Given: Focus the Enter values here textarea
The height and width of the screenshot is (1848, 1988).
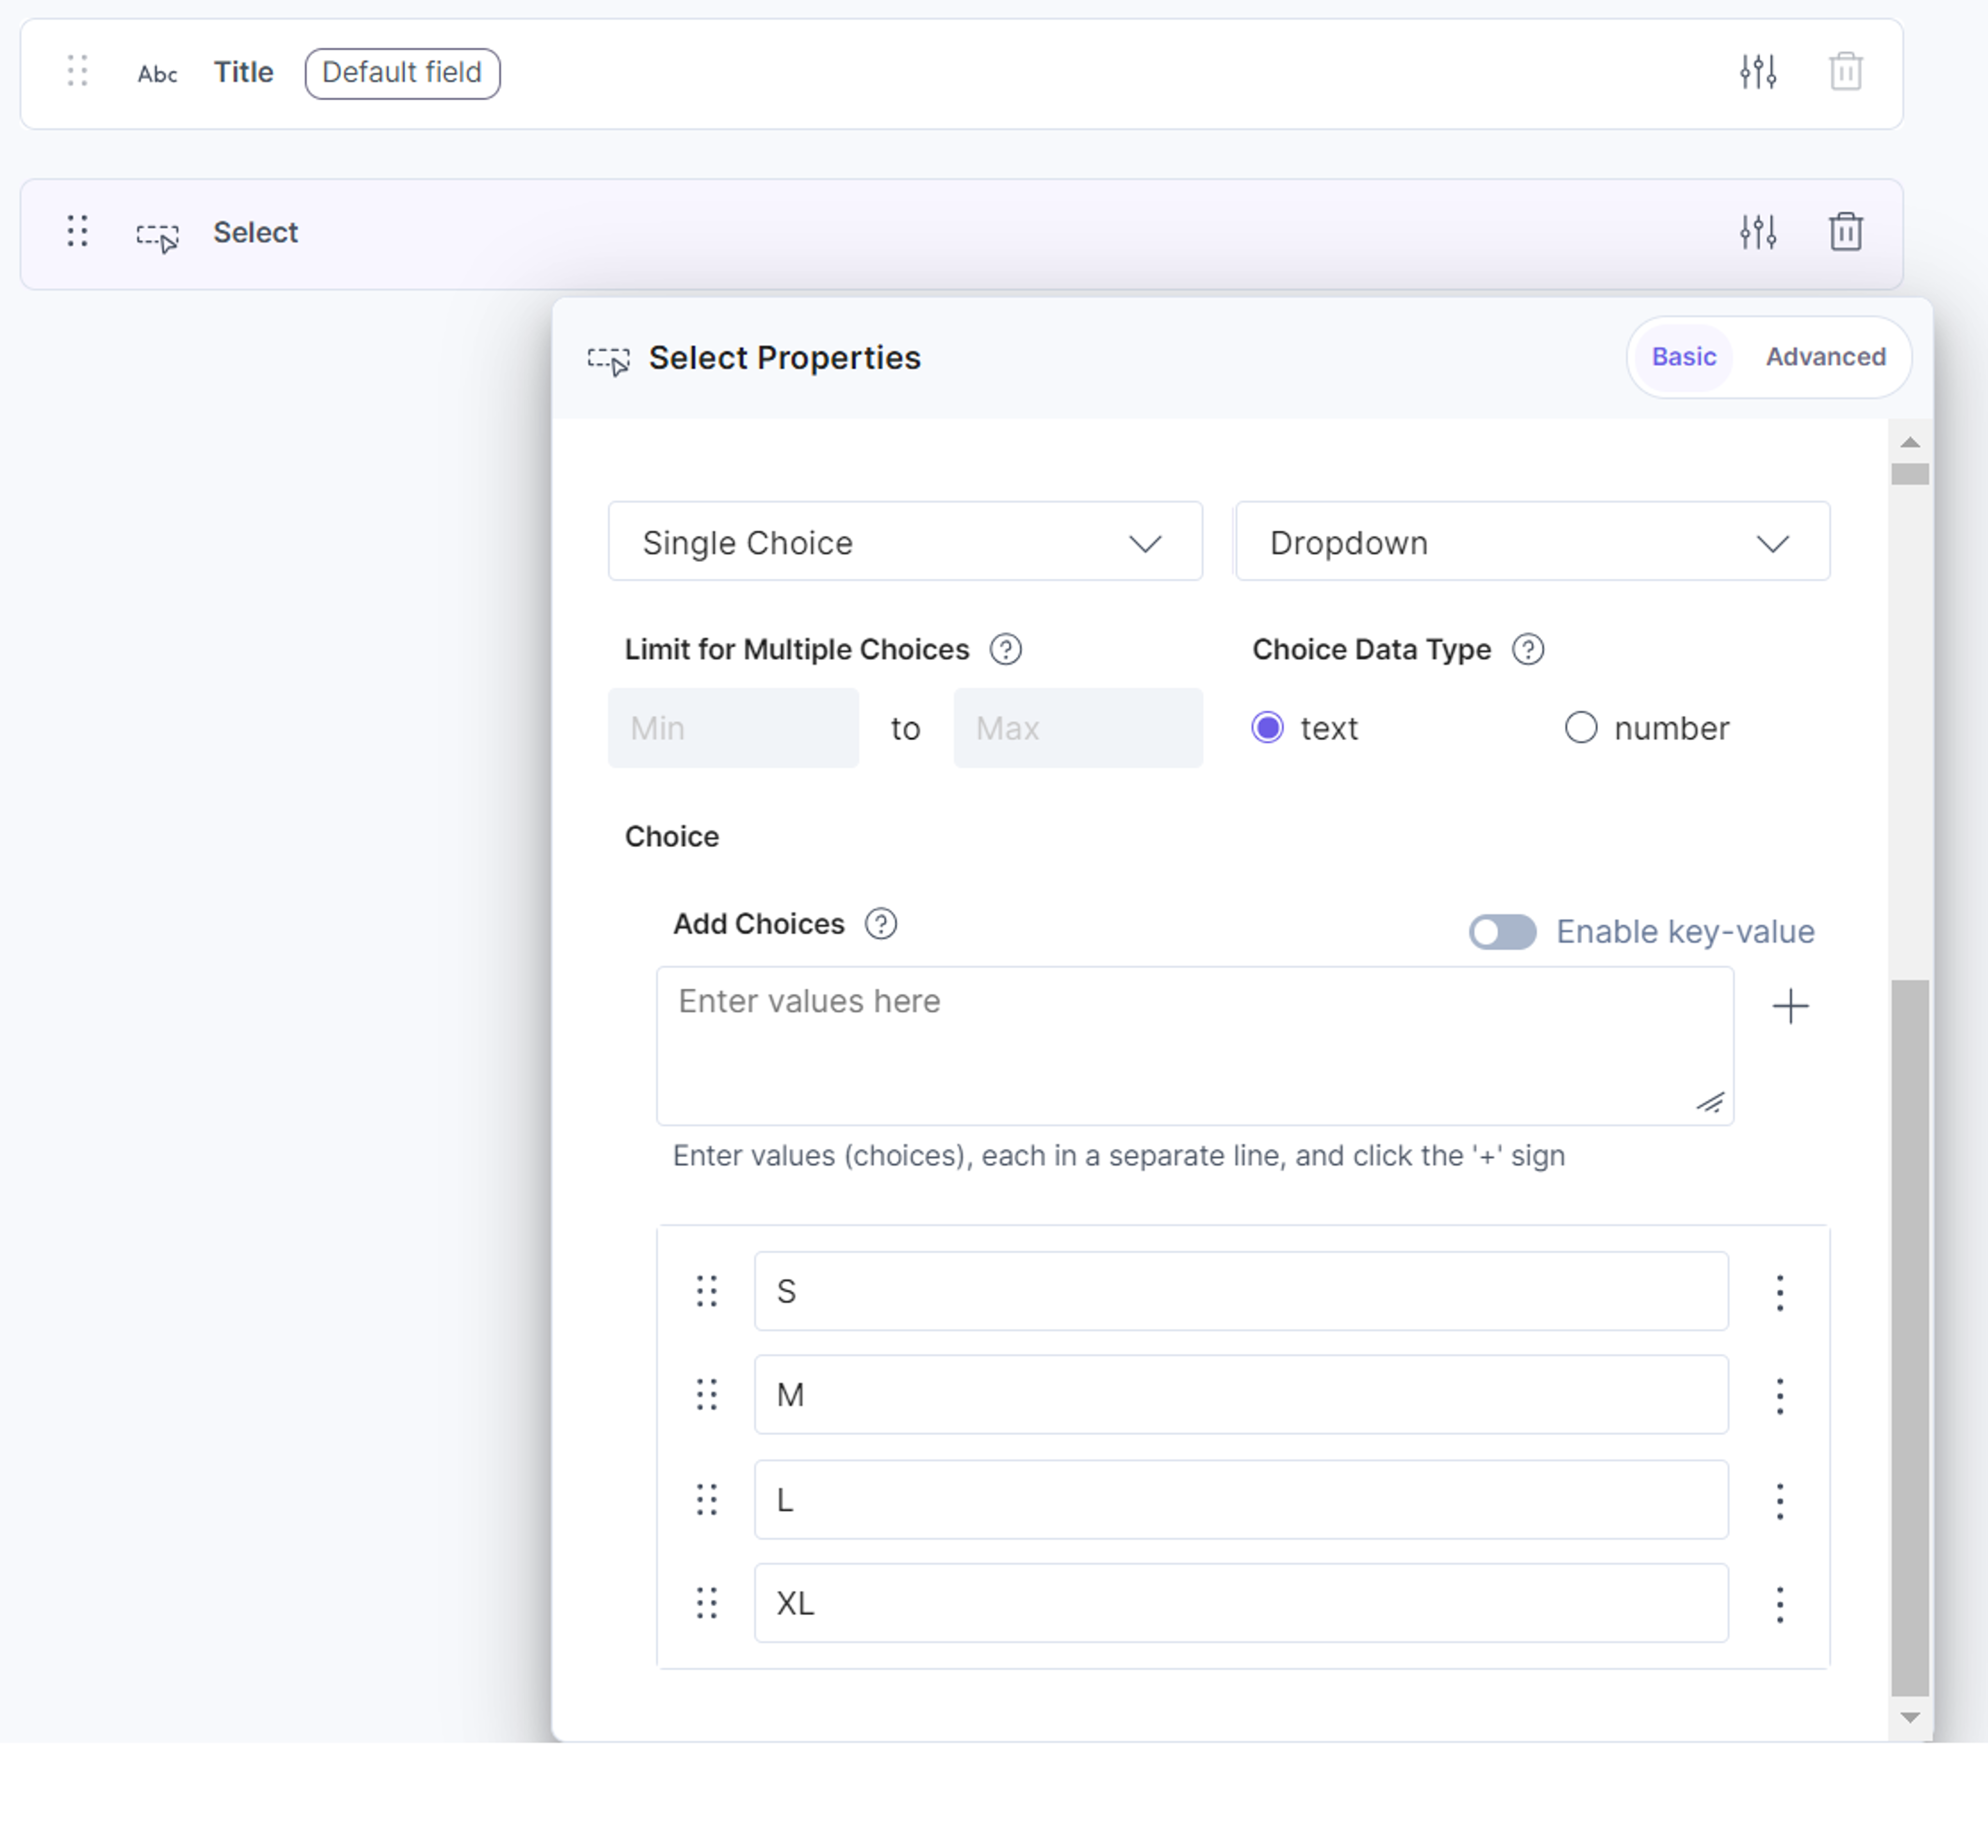Looking at the screenshot, I should click(x=1195, y=1045).
